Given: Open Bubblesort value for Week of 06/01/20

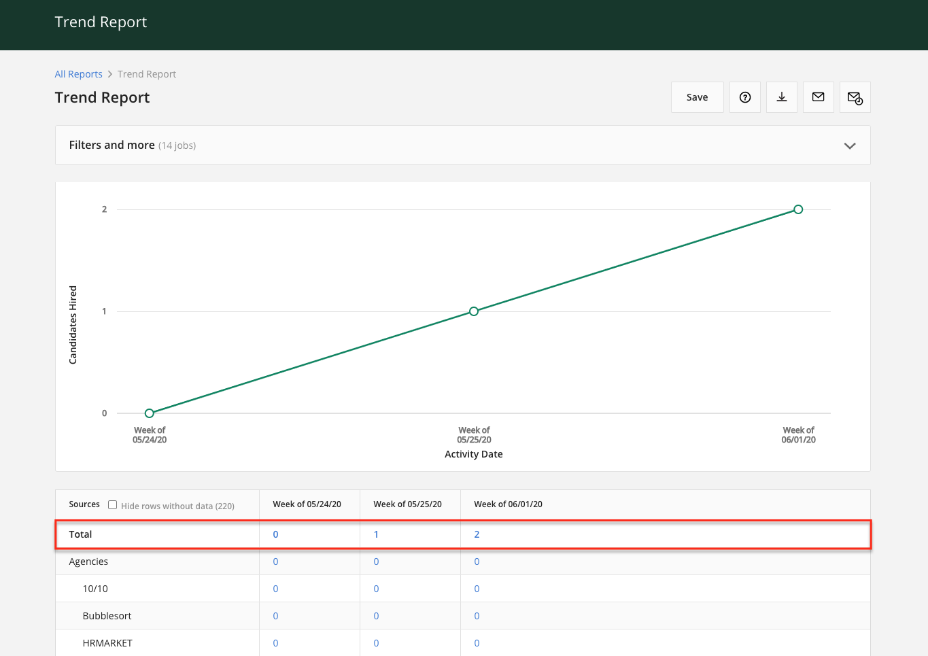Looking at the screenshot, I should tap(477, 616).
